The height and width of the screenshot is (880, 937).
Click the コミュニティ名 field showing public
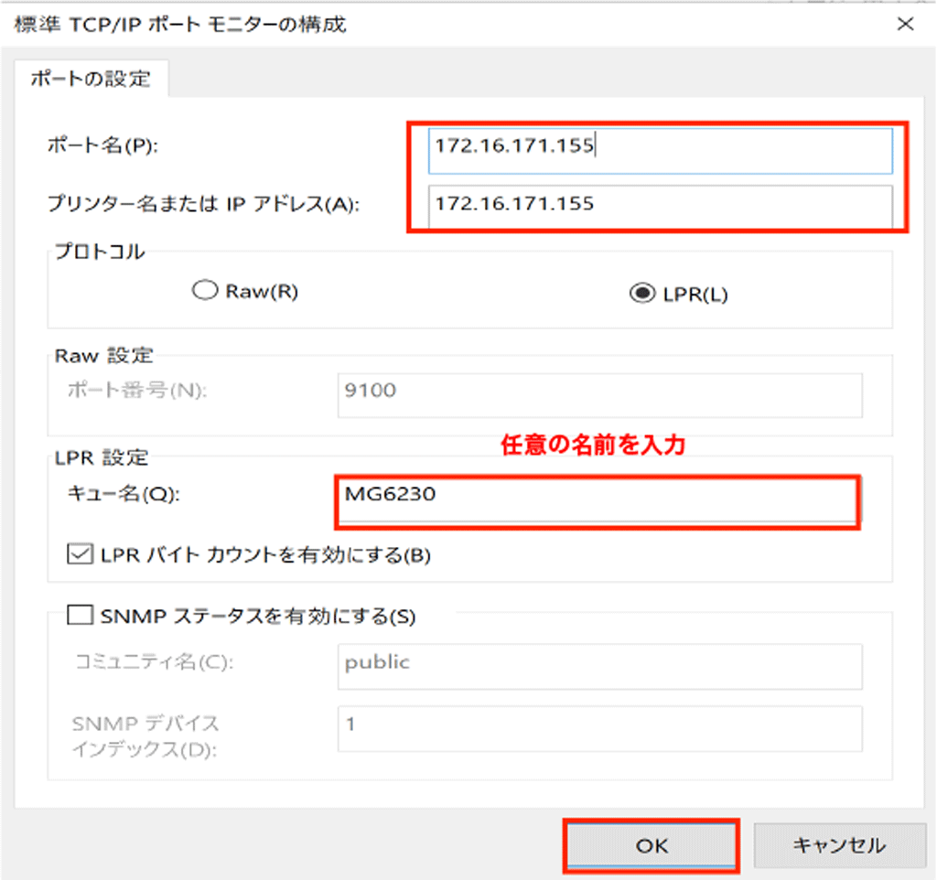click(599, 665)
